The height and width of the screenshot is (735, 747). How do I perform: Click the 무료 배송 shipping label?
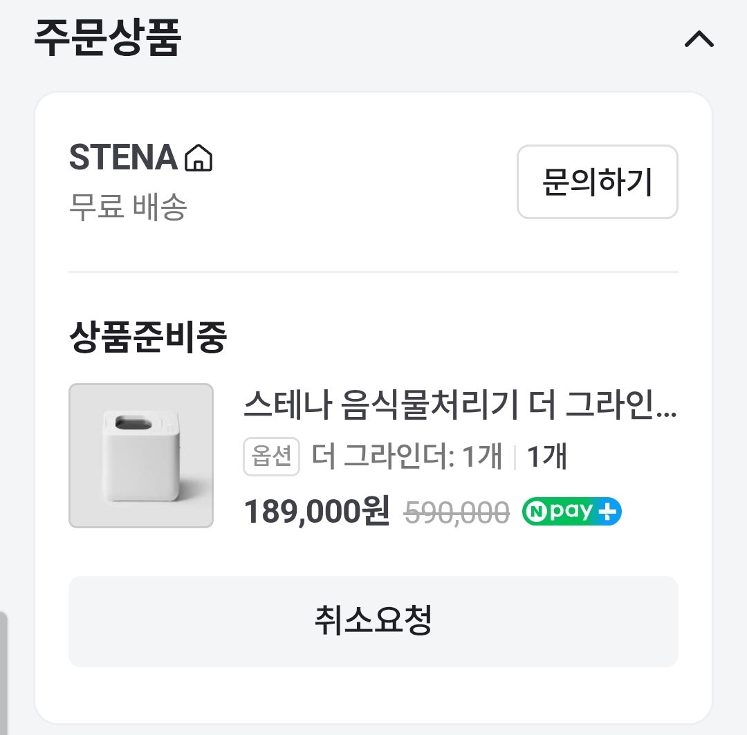pos(129,207)
